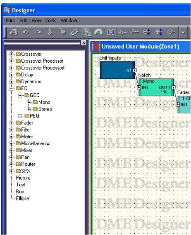Screen dimensions: 191x235
Task: Open the toolbar overflow dropdown arrow
Action: 183,32
